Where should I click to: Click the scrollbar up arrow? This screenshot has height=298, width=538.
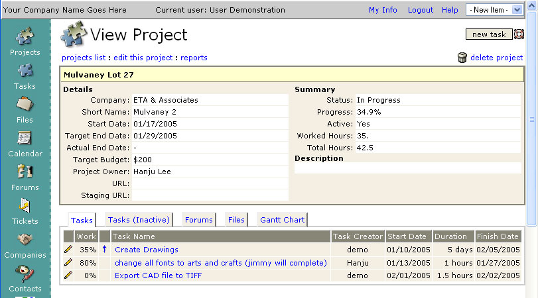[x=532, y=6]
